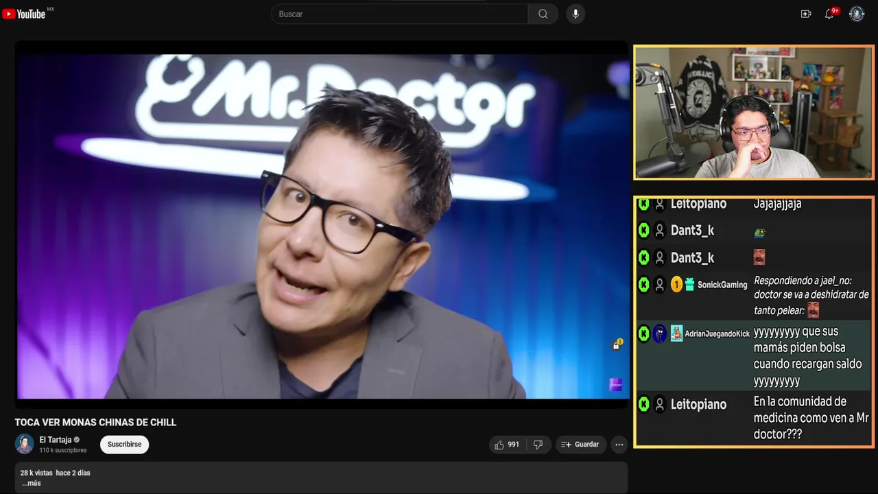Screen dimensions: 878x494
Task: Click the video player of Mr. Doctor
Action: tap(321, 226)
